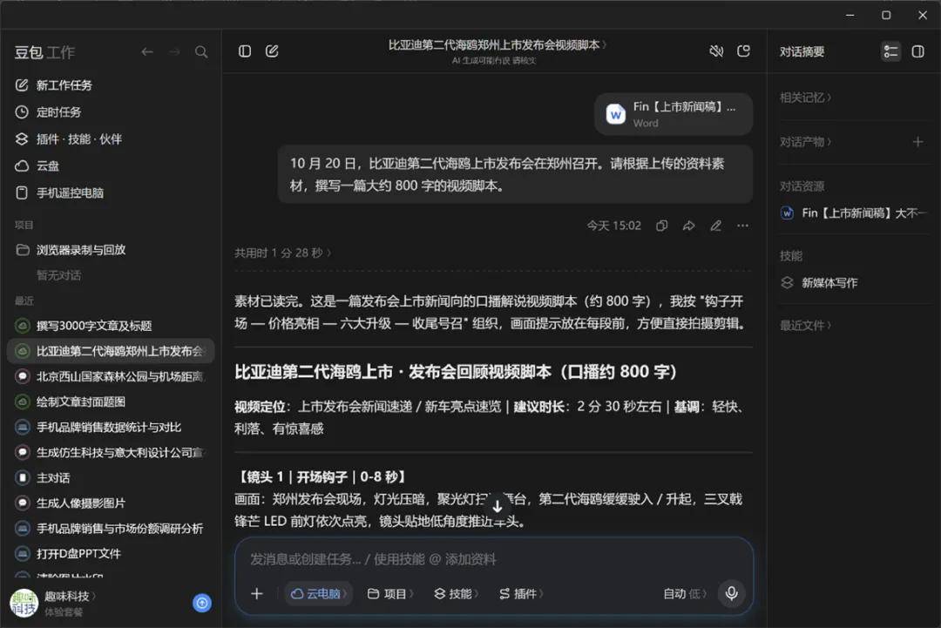The height and width of the screenshot is (628, 941).
Task: Open the chat 生成人像摄影图片
Action: [x=111, y=503]
